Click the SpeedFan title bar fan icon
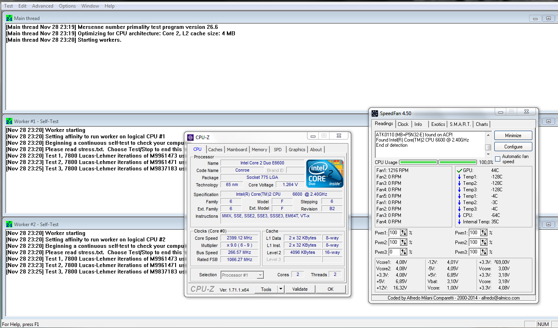 point(375,113)
